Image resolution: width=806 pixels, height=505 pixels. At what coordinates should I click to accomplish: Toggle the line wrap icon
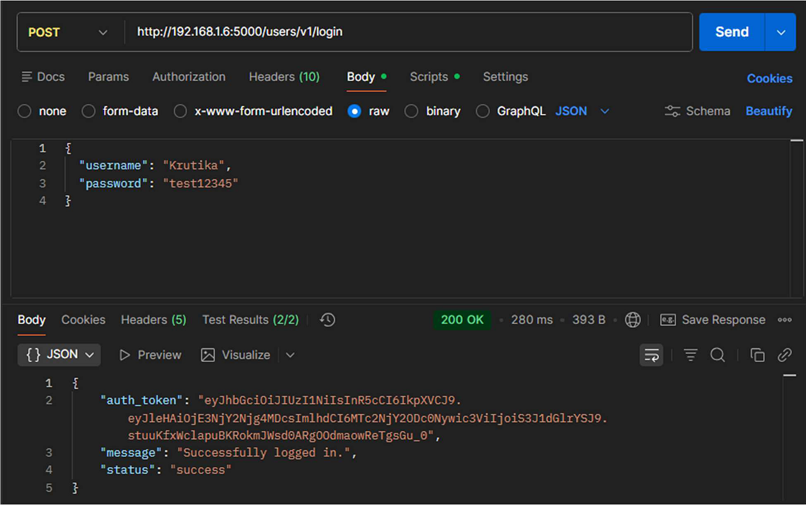coord(651,355)
